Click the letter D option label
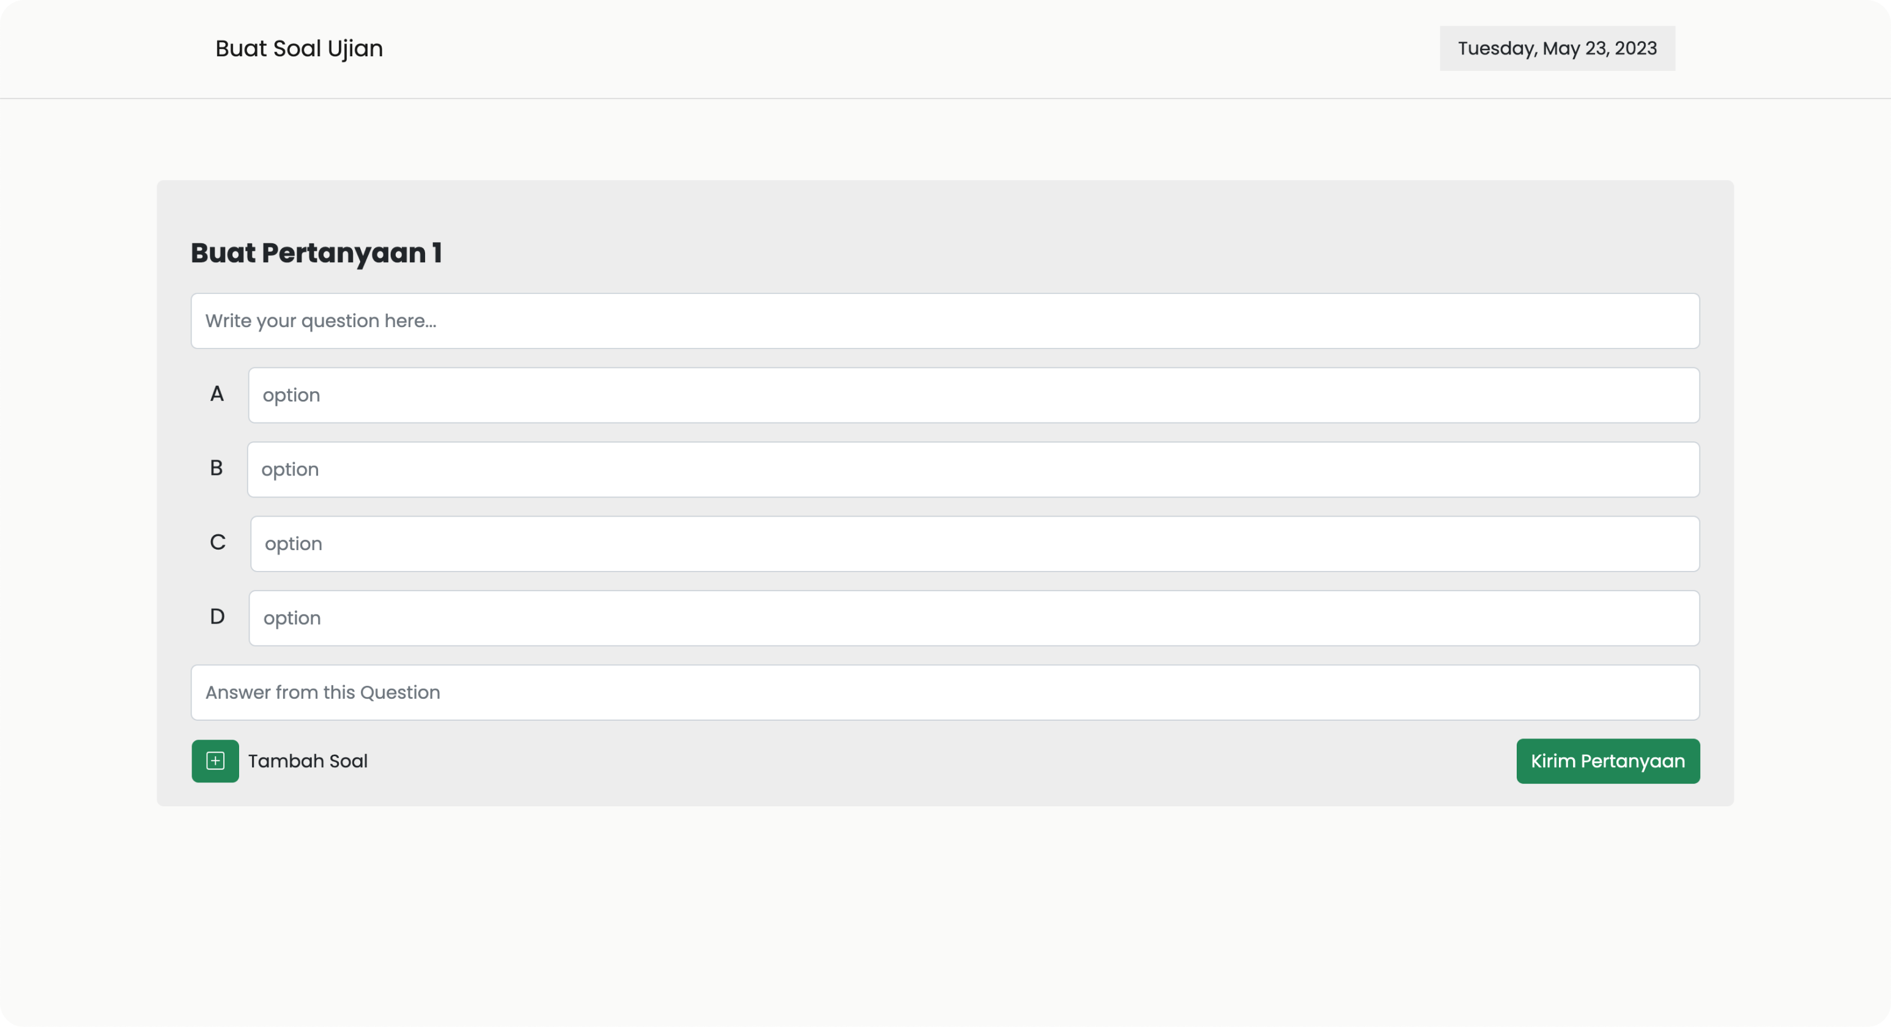This screenshot has height=1027, width=1891. [x=217, y=616]
